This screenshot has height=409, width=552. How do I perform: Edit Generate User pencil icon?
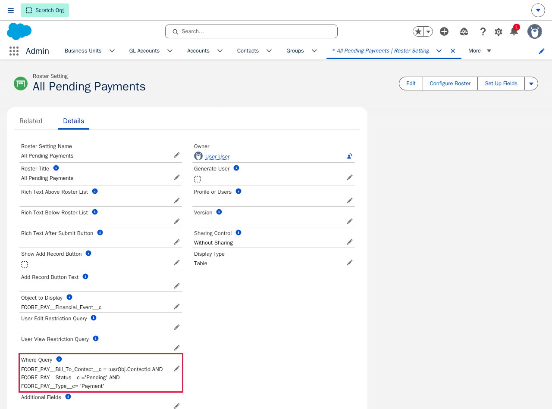350,177
